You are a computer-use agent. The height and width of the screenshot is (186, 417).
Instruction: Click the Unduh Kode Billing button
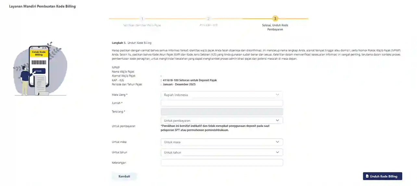(382, 176)
